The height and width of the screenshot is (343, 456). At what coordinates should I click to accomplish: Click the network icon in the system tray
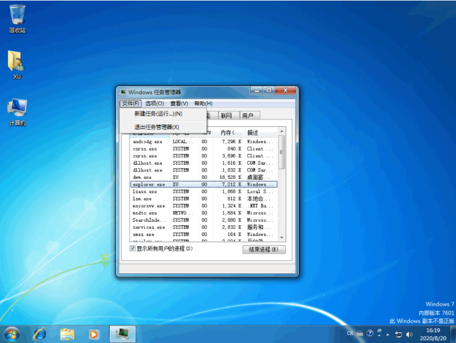point(399,334)
